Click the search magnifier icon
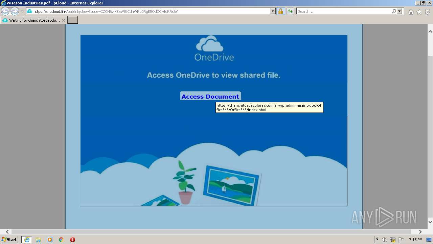433x244 pixels. [394, 12]
